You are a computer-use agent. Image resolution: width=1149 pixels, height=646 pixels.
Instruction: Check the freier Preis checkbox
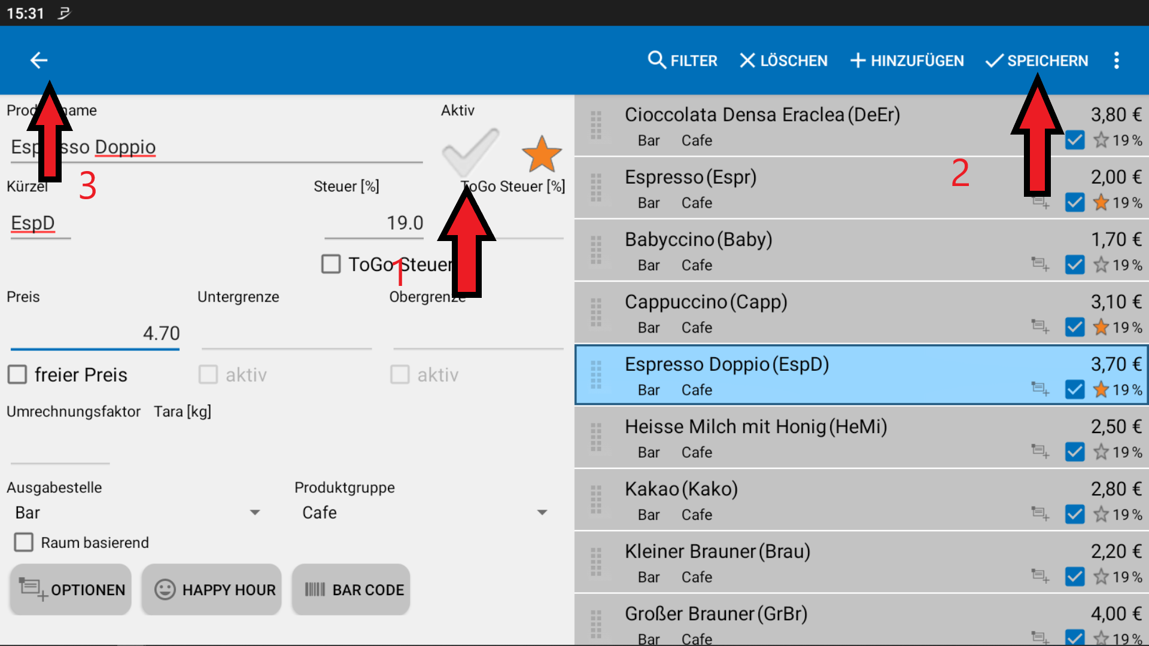point(17,374)
